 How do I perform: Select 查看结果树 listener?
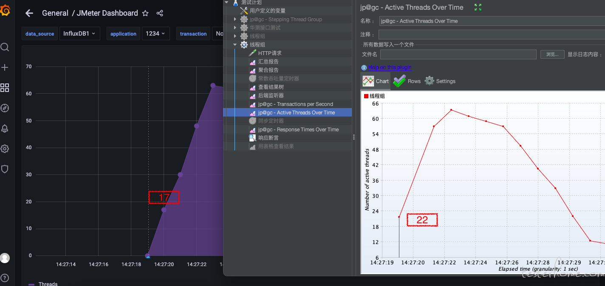(x=271, y=87)
